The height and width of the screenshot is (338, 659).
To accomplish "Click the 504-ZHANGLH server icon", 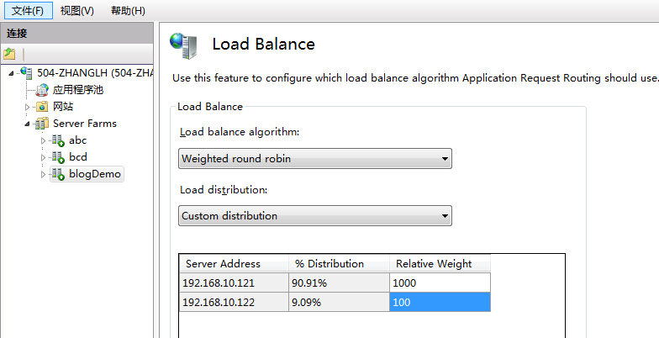I will (27, 73).
